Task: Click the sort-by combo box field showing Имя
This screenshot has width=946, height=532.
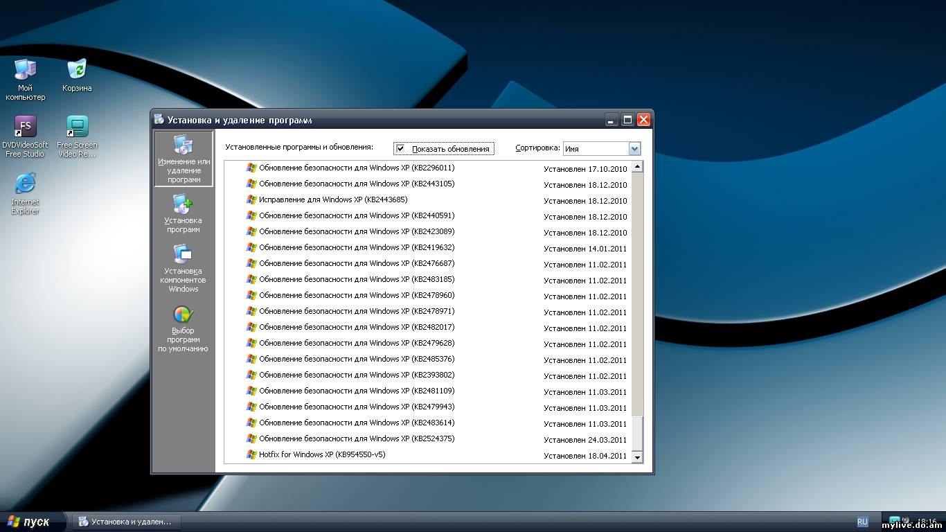Action: (x=594, y=148)
